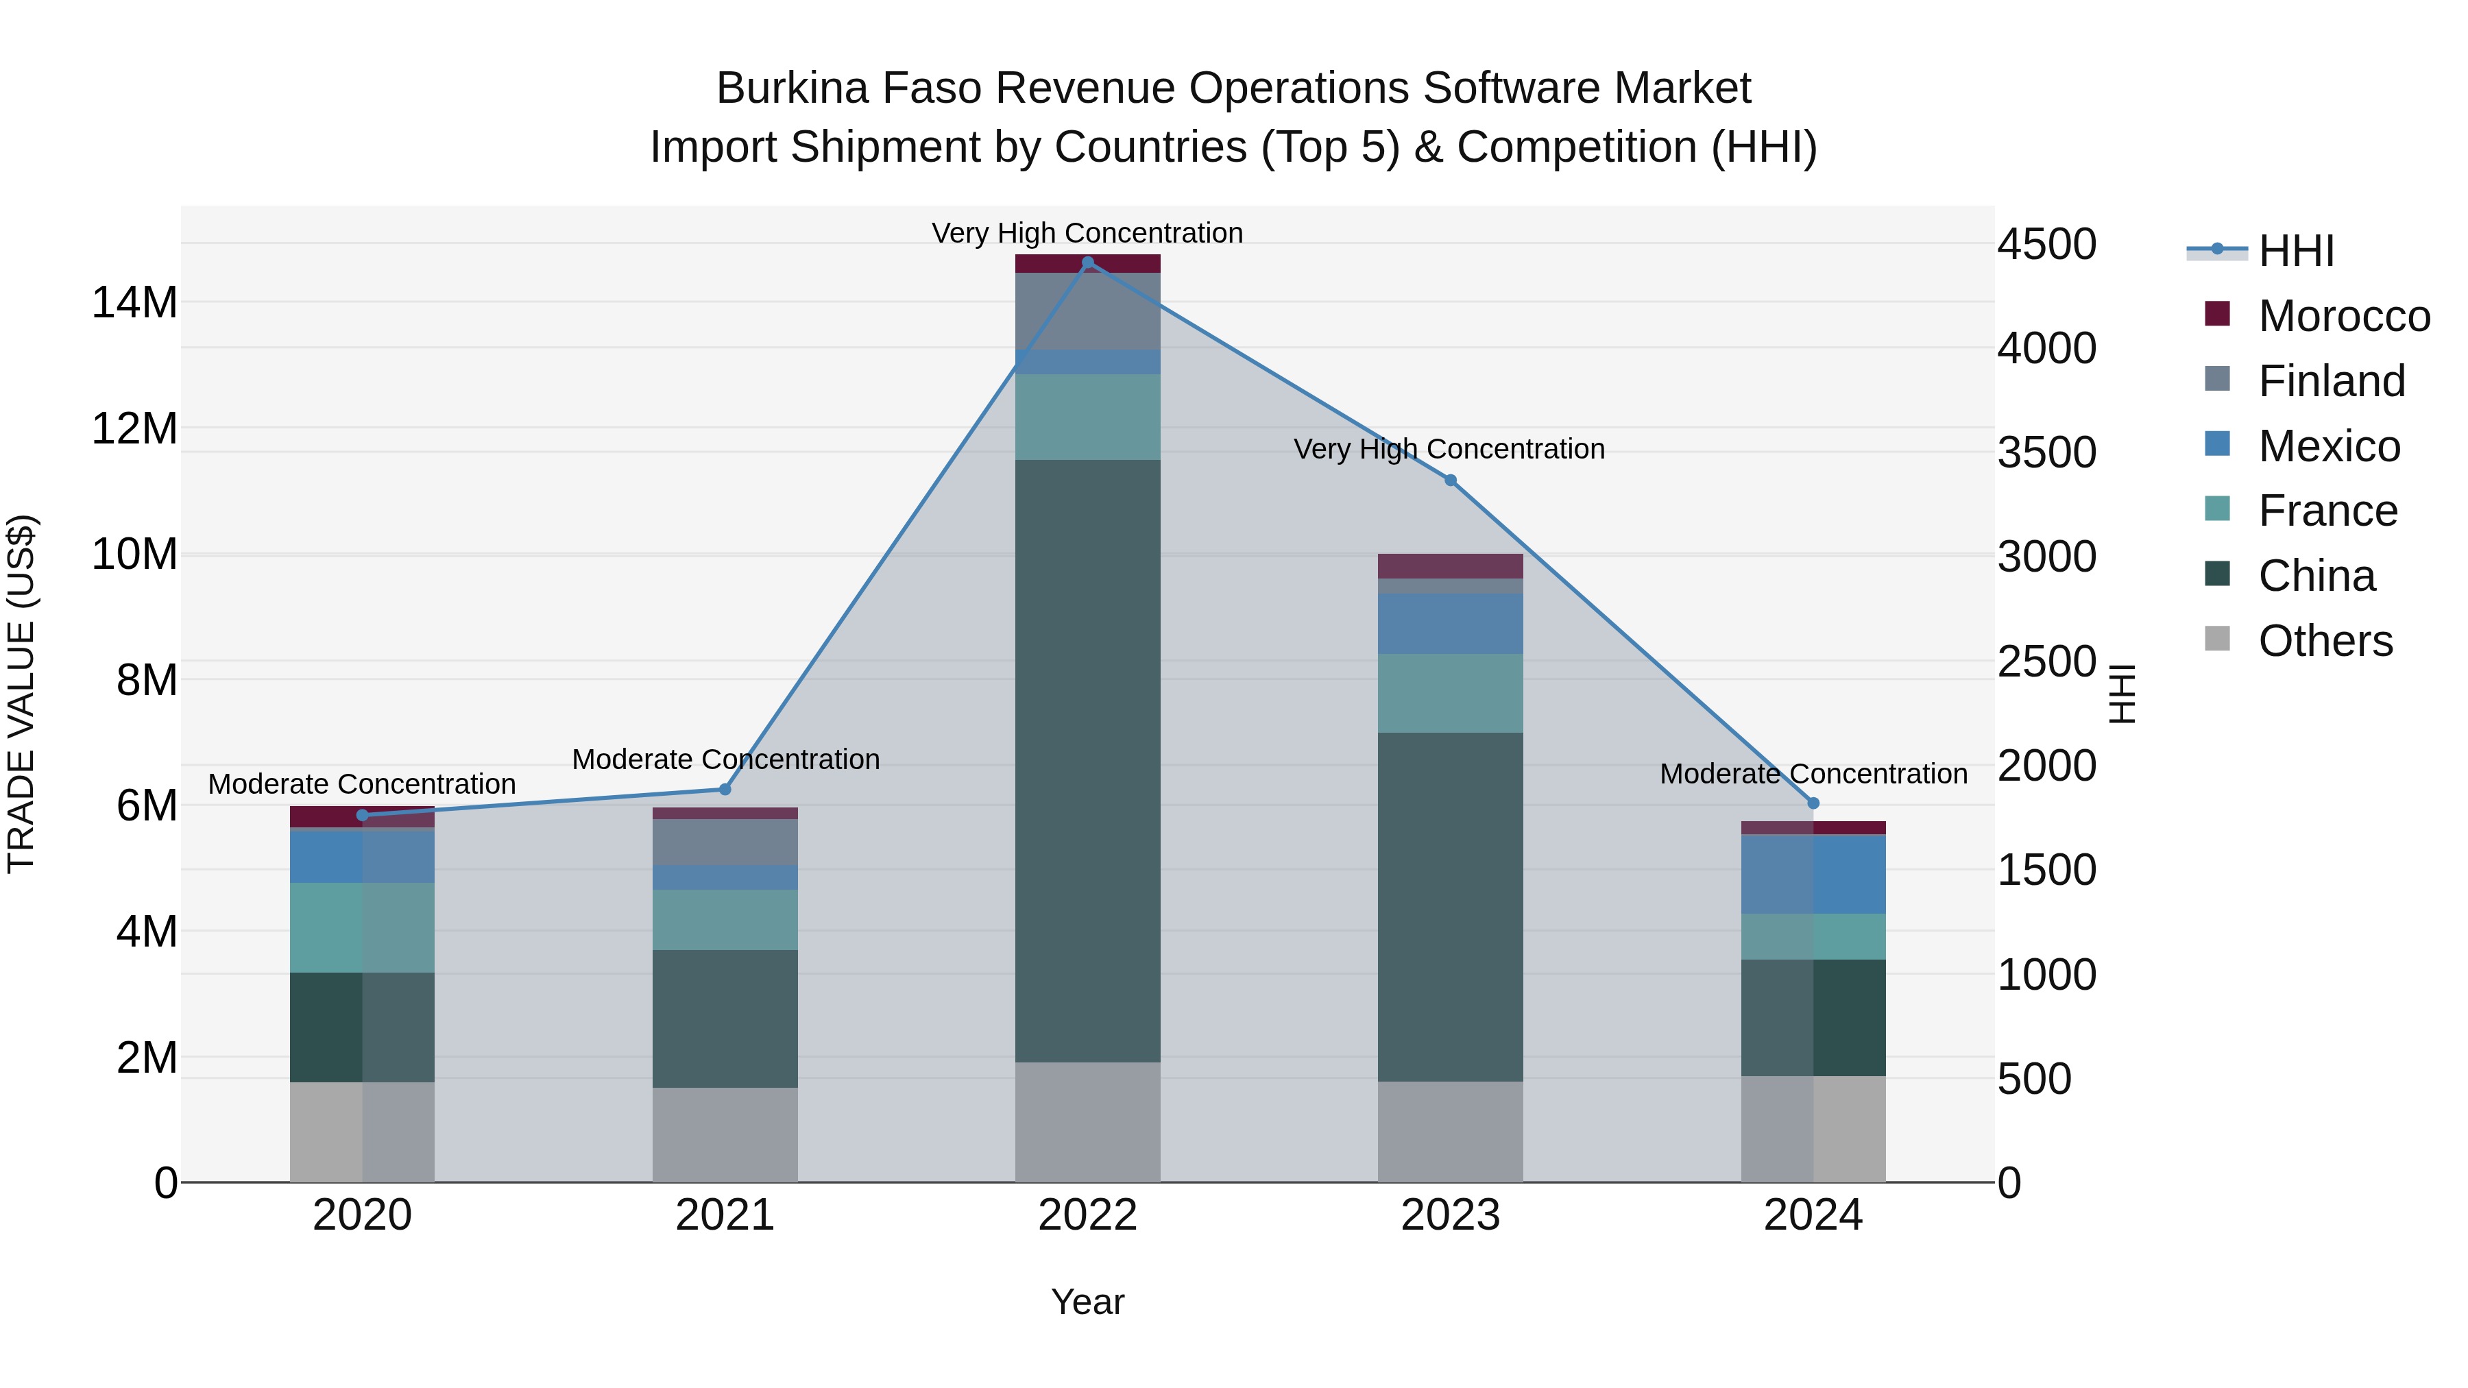Click the 2022 x-axis tick label
The height and width of the screenshot is (1388, 2468).
[1087, 1215]
